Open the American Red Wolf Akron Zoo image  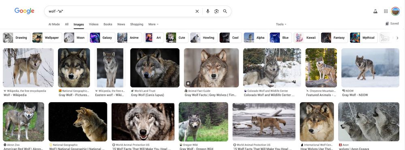point(23,122)
